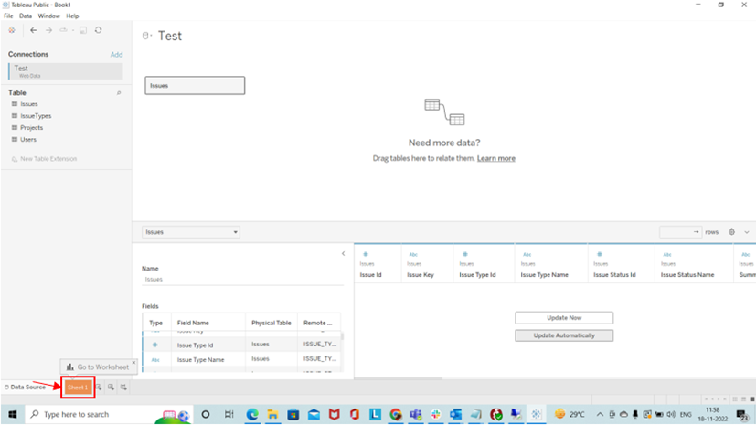Click the toolbar forward arrow
The width and height of the screenshot is (756, 425).
pyautogui.click(x=48, y=30)
